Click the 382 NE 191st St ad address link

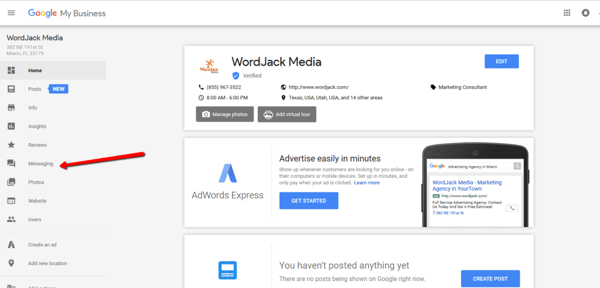[x=449, y=212]
